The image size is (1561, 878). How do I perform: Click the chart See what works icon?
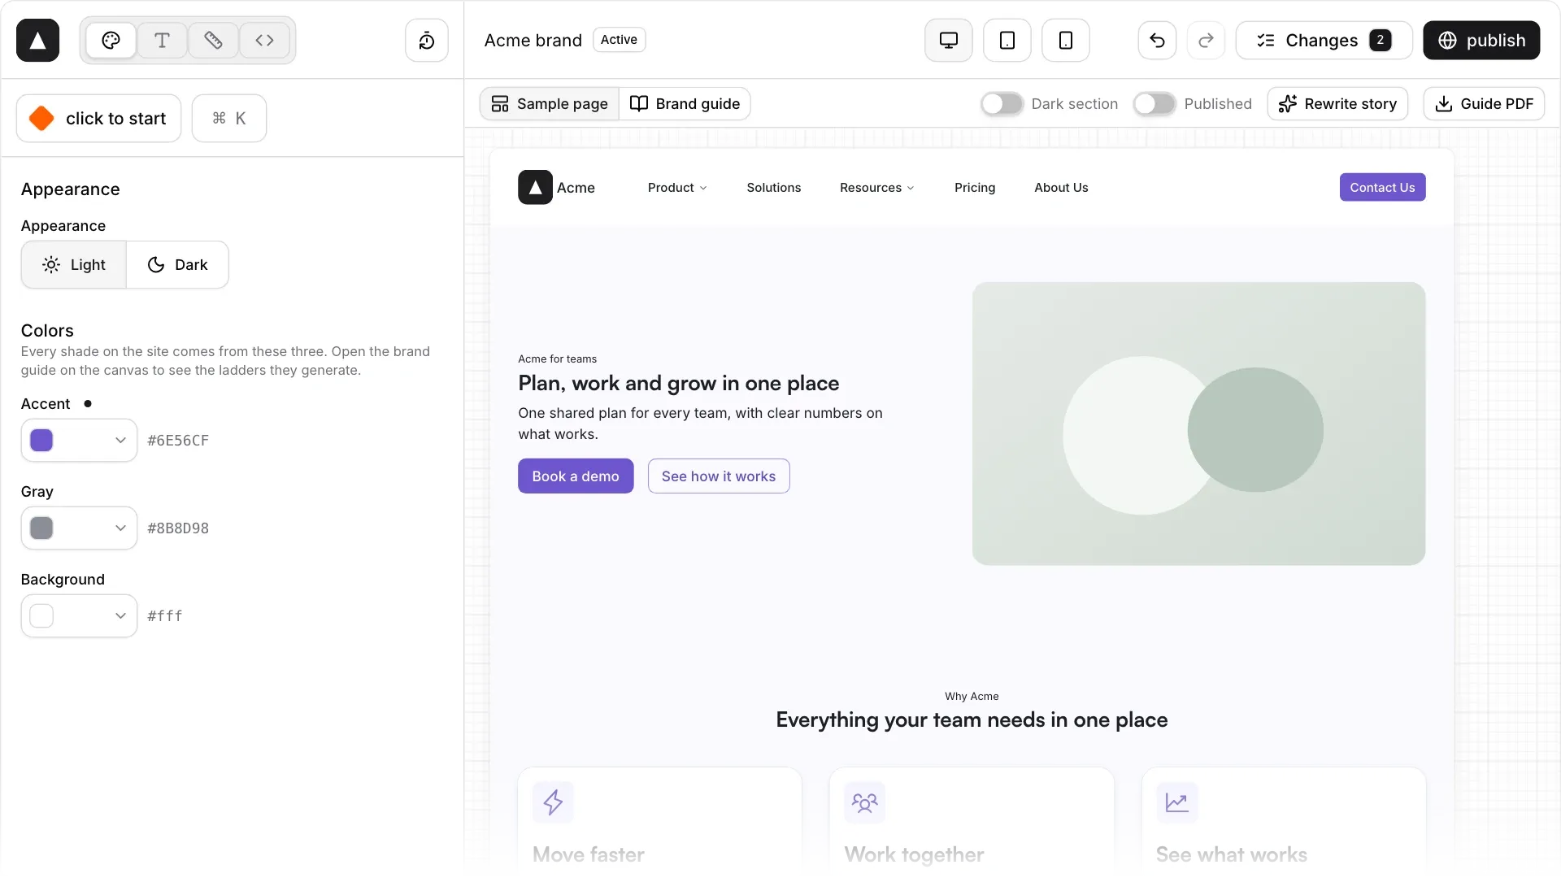pos(1176,802)
